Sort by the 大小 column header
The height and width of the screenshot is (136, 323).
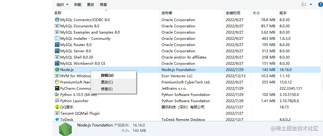click(256, 13)
